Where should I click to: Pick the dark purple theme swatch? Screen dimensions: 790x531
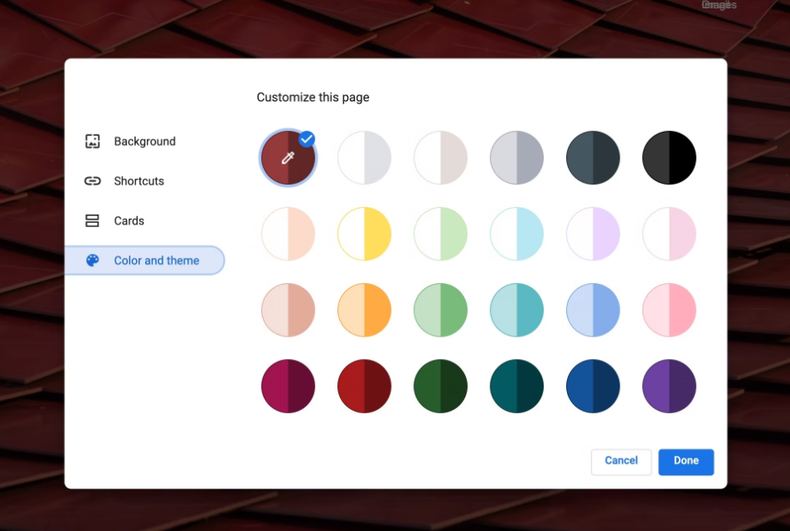[x=669, y=387]
